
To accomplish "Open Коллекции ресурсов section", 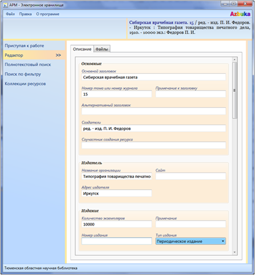I will point(25,84).
